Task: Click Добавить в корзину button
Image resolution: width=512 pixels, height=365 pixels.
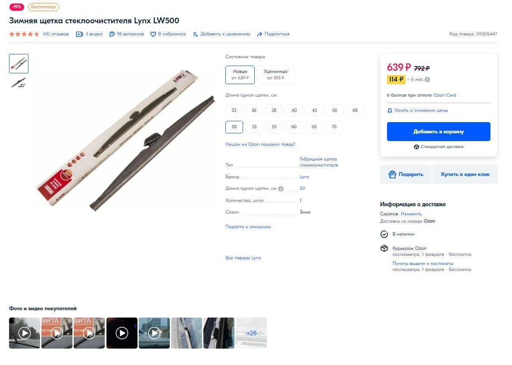Action: tap(439, 132)
